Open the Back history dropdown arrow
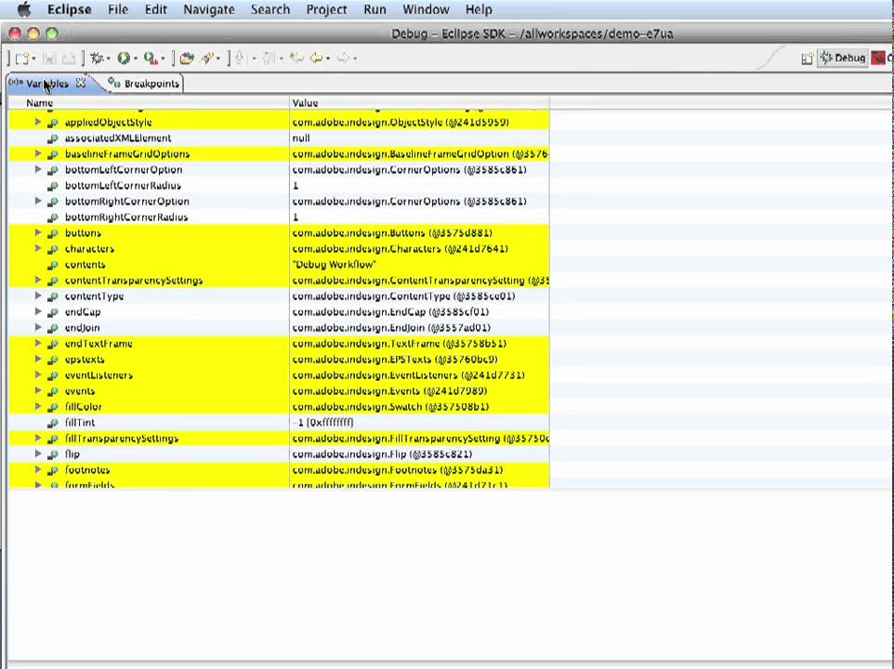 (x=328, y=59)
